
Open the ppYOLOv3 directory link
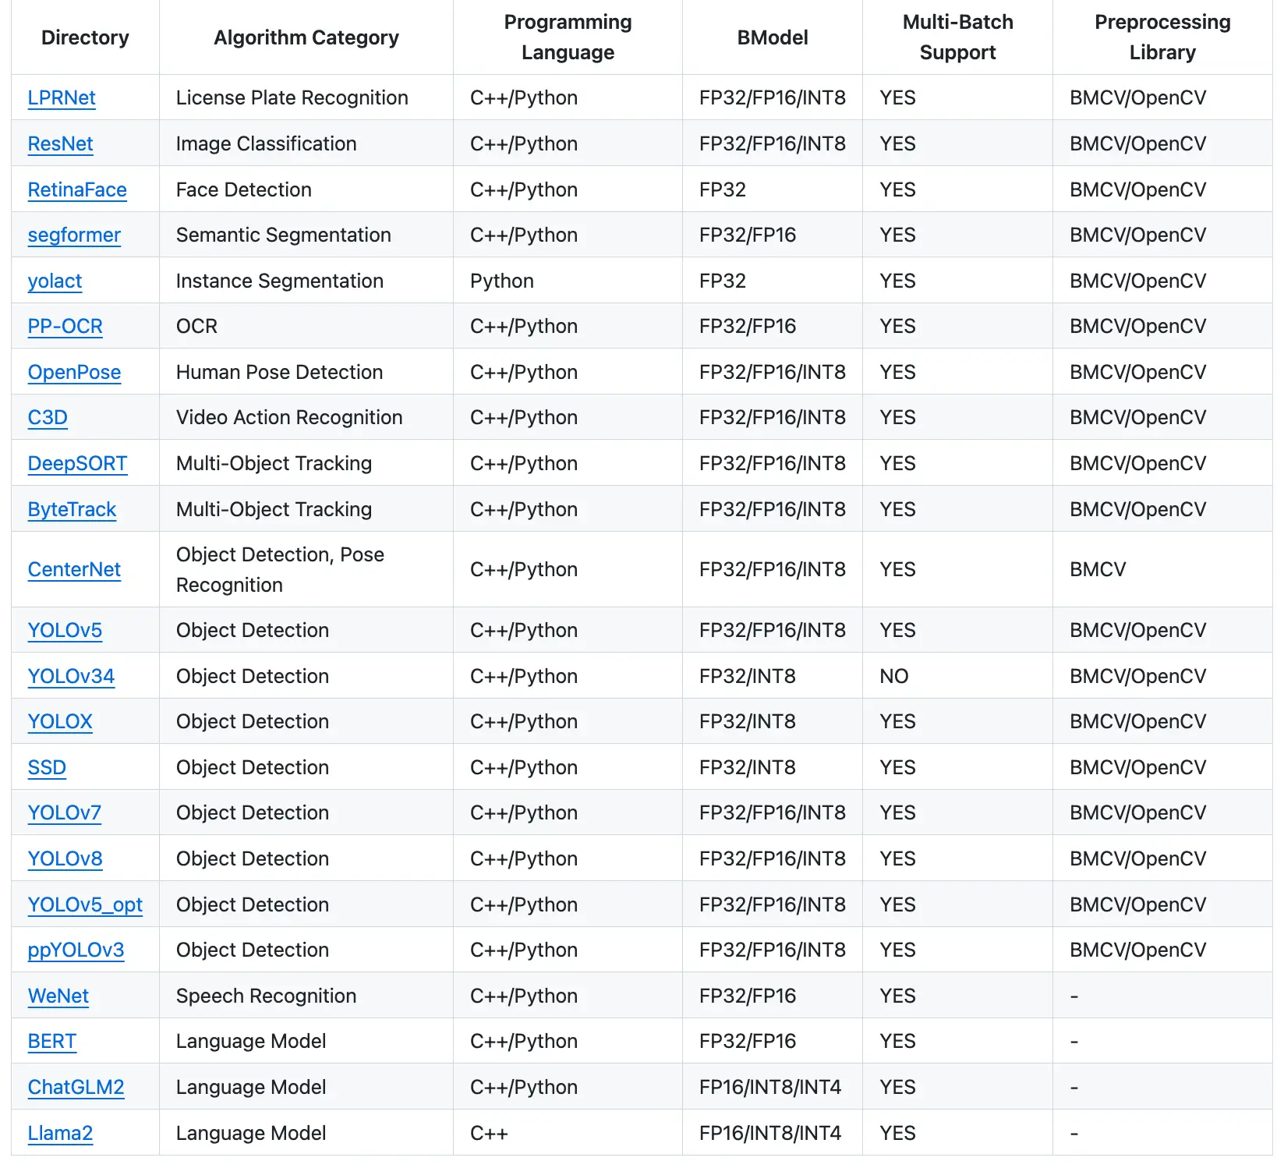[x=76, y=950]
